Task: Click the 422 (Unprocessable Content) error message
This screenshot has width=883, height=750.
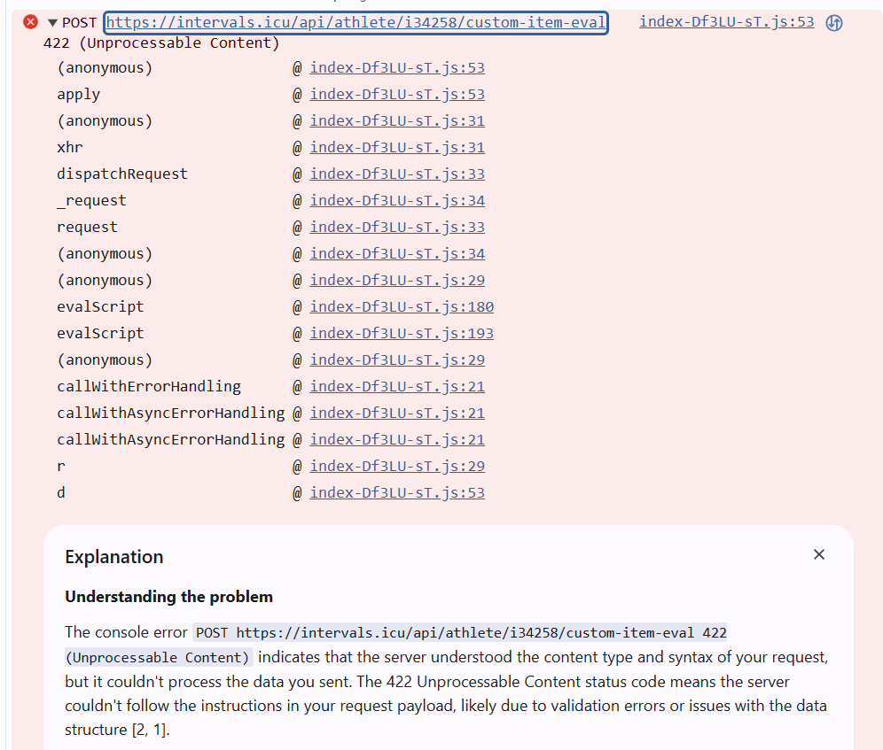Action: pyautogui.click(x=161, y=43)
